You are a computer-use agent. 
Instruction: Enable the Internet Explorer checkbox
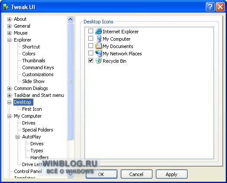point(91,31)
